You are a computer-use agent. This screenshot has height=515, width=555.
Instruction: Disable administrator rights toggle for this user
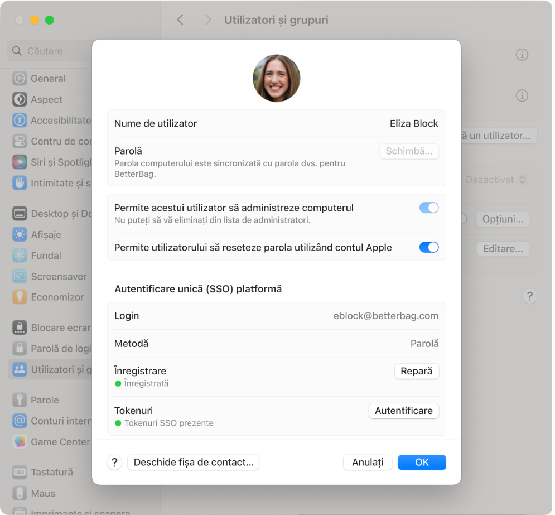(x=429, y=208)
